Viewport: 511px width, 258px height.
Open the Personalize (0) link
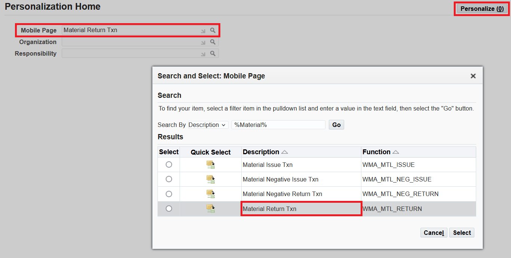coord(481,9)
